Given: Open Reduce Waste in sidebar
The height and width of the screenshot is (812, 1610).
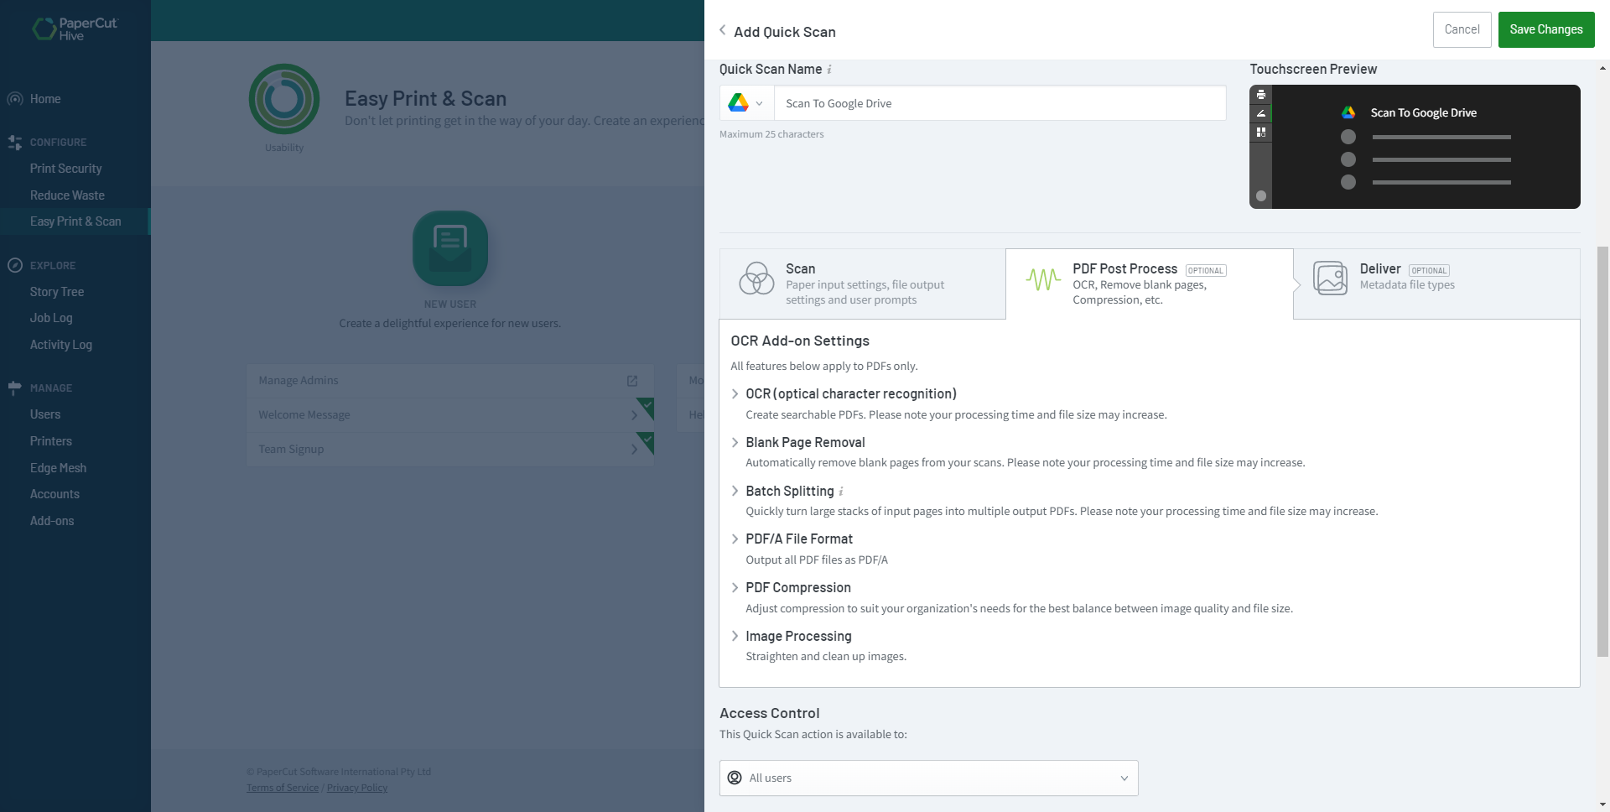Looking at the screenshot, I should (x=67, y=195).
